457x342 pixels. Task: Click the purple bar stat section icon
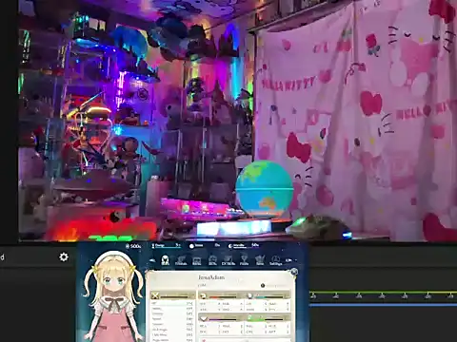click(203, 318)
